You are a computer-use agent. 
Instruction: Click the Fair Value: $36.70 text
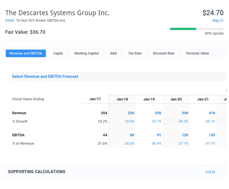[x=25, y=32]
